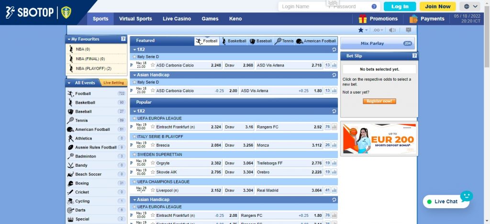Open the Promotions gift icon

pyautogui.click(x=363, y=19)
